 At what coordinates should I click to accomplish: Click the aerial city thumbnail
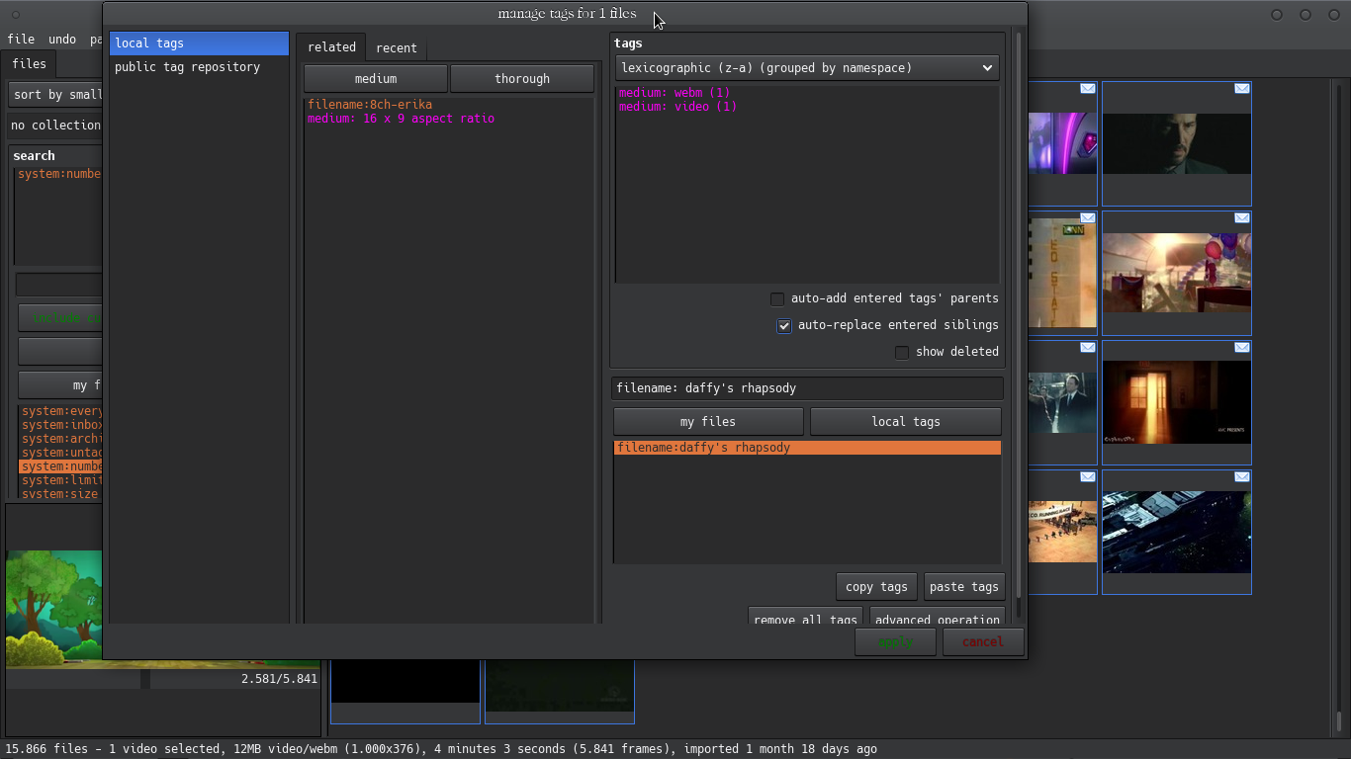[1177, 532]
